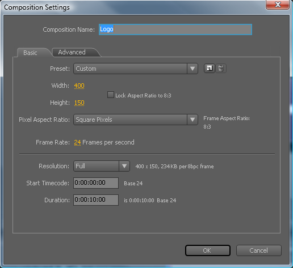The width and height of the screenshot is (293, 268).
Task: Confirm settings with the OK button
Action: tap(208, 250)
